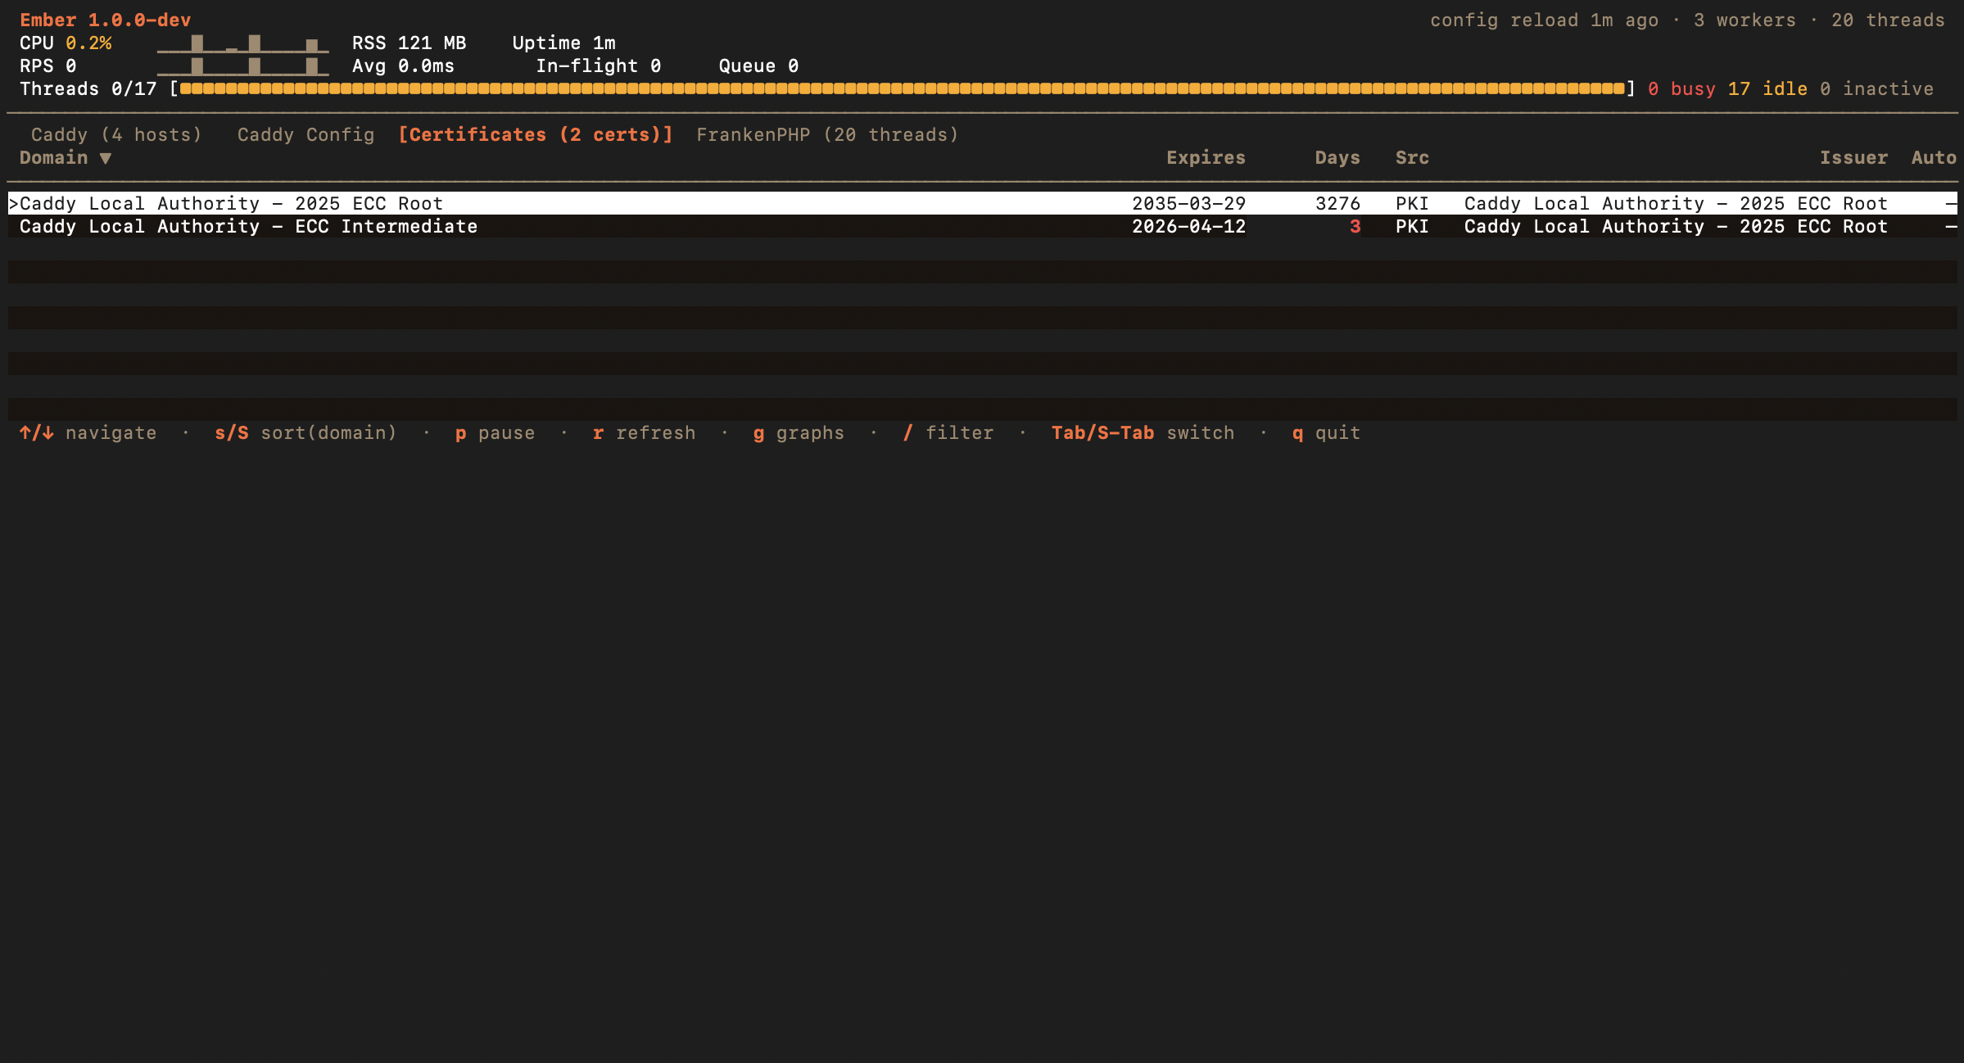The image size is (1964, 1063).
Task: Click the Src column header
Action: 1412,158
